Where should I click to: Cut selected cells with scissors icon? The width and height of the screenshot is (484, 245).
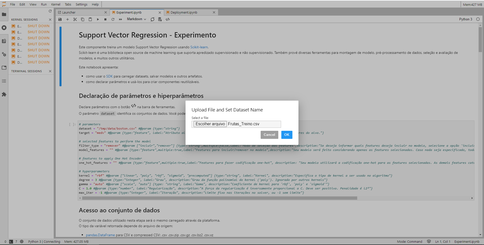point(75,19)
